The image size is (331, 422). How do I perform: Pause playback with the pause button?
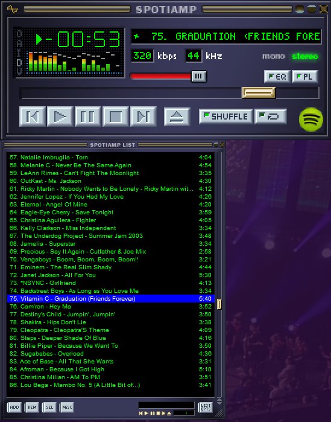click(88, 117)
